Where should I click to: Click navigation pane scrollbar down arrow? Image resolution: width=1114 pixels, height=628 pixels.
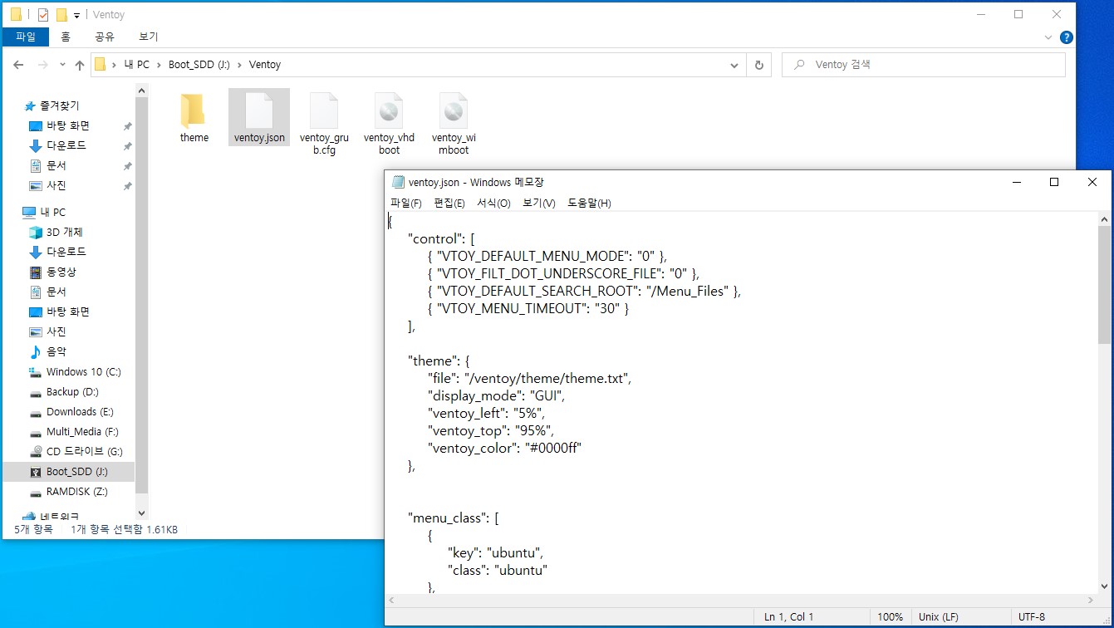[x=140, y=513]
